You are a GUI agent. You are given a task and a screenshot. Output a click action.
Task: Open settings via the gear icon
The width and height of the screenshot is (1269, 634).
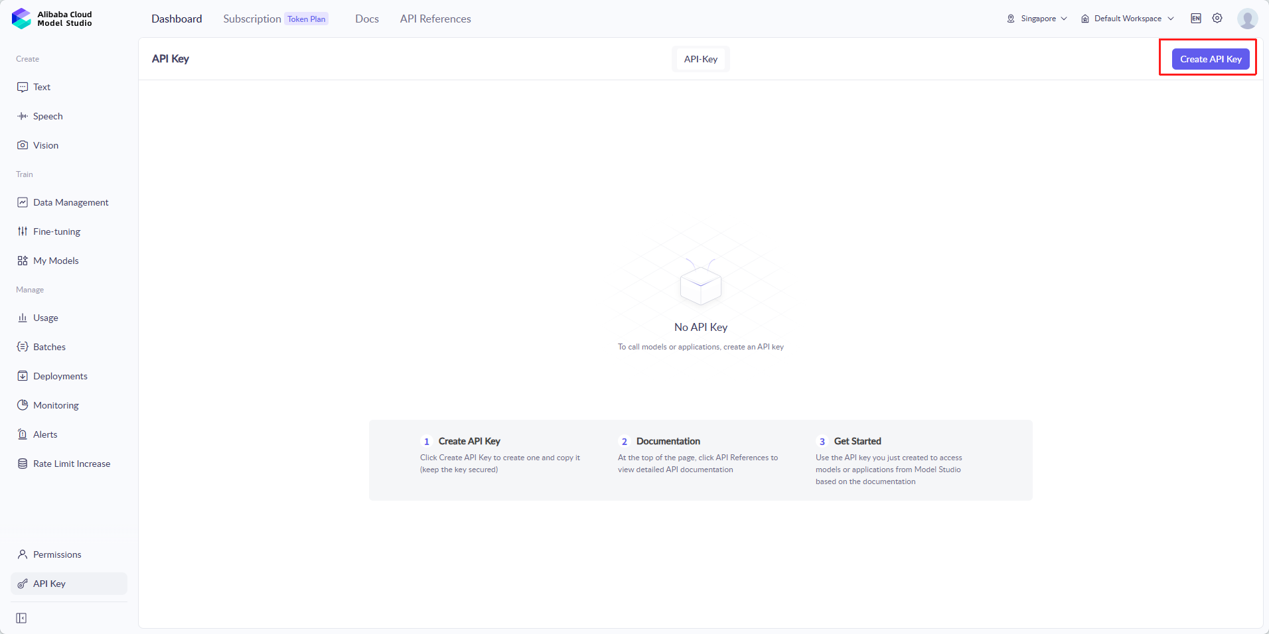(1217, 19)
